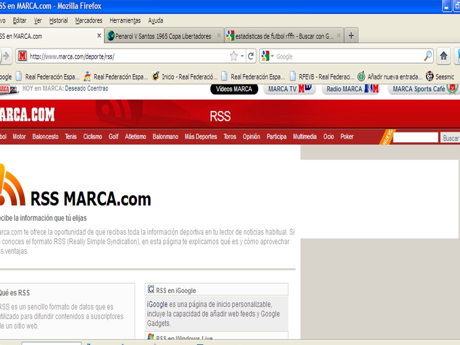Image resolution: width=460 pixels, height=345 pixels.
Task: Open Más Deportes section
Action: (x=201, y=137)
